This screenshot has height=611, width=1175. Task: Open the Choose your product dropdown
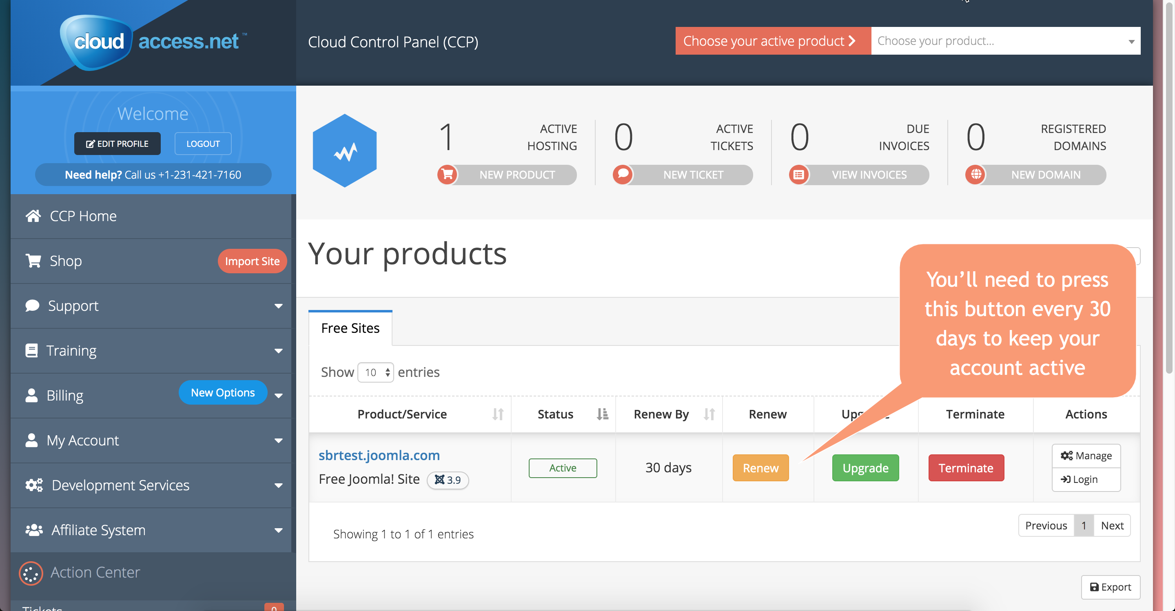pos(1006,41)
